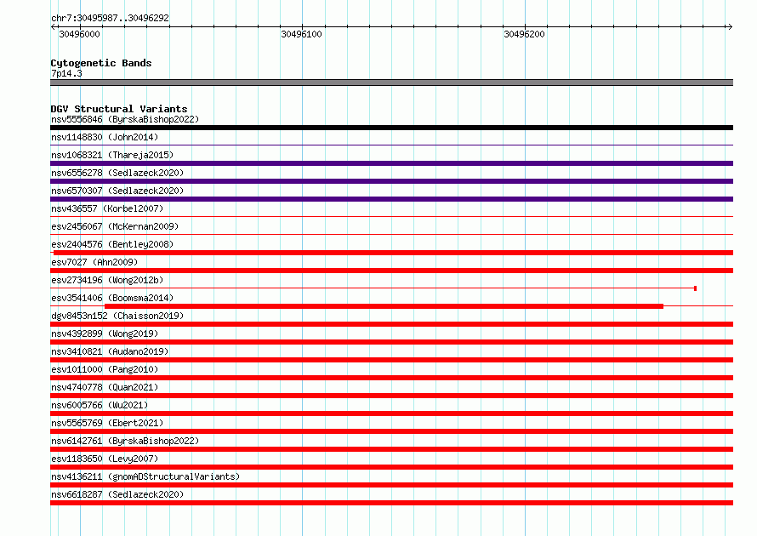Click the 30496000 ruler position label

(79, 34)
